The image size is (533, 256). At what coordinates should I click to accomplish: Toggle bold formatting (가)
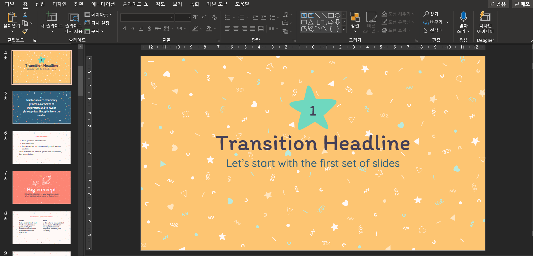pos(124,28)
